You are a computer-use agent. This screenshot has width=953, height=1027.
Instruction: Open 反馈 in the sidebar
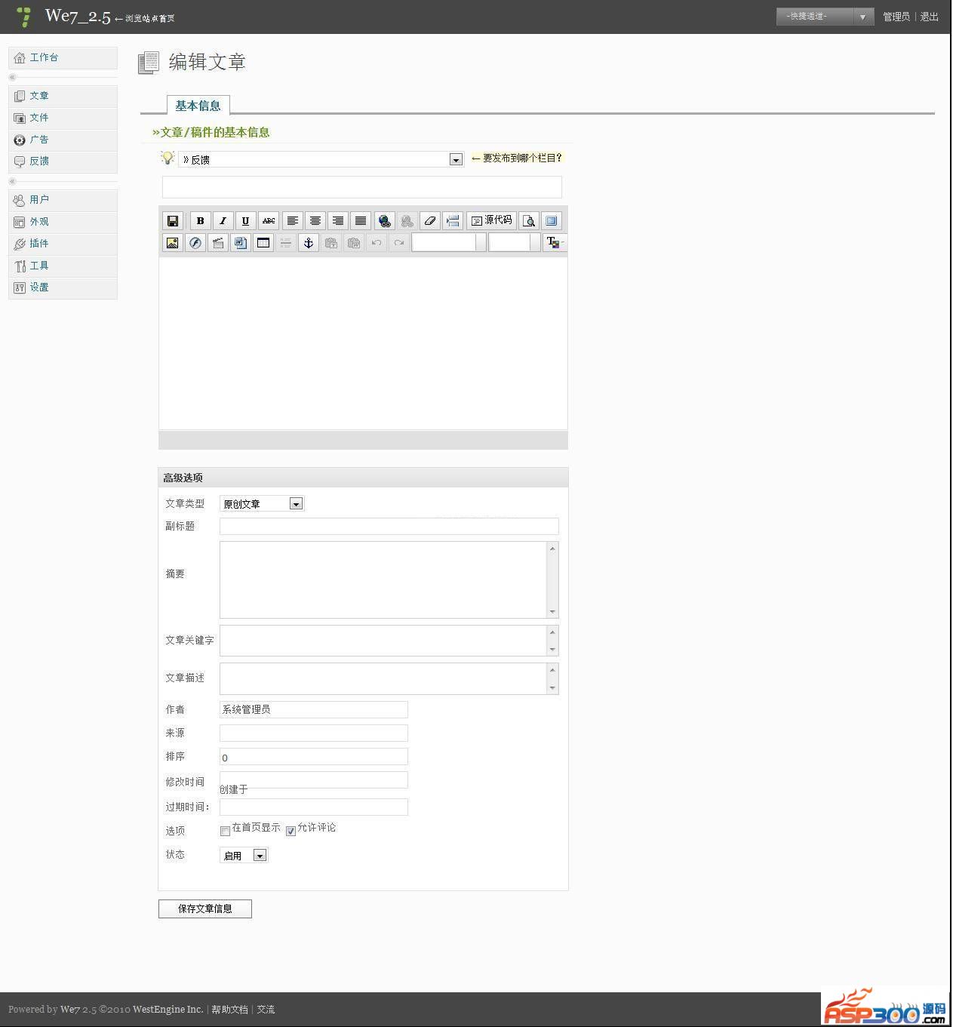(x=63, y=161)
